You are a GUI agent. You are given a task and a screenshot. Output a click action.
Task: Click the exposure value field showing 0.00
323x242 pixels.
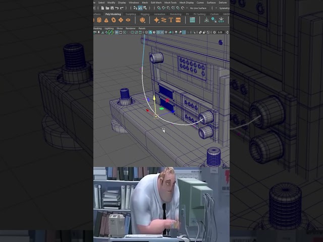tap(221, 32)
